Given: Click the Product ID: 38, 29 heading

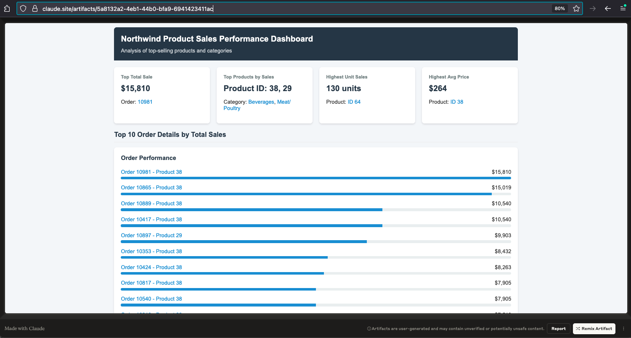Looking at the screenshot, I should pos(257,89).
